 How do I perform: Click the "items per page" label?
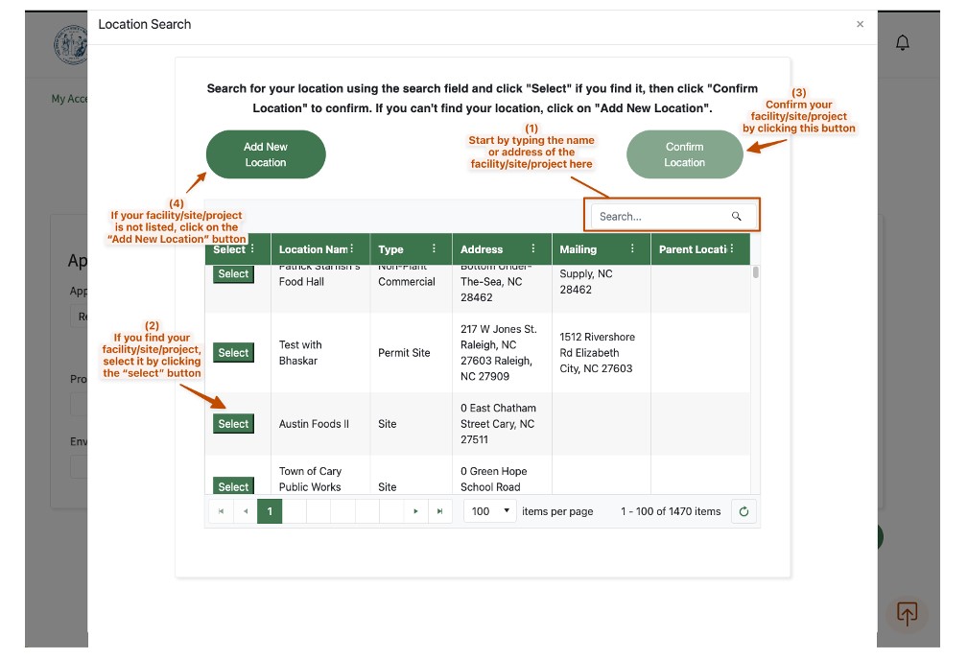point(557,511)
